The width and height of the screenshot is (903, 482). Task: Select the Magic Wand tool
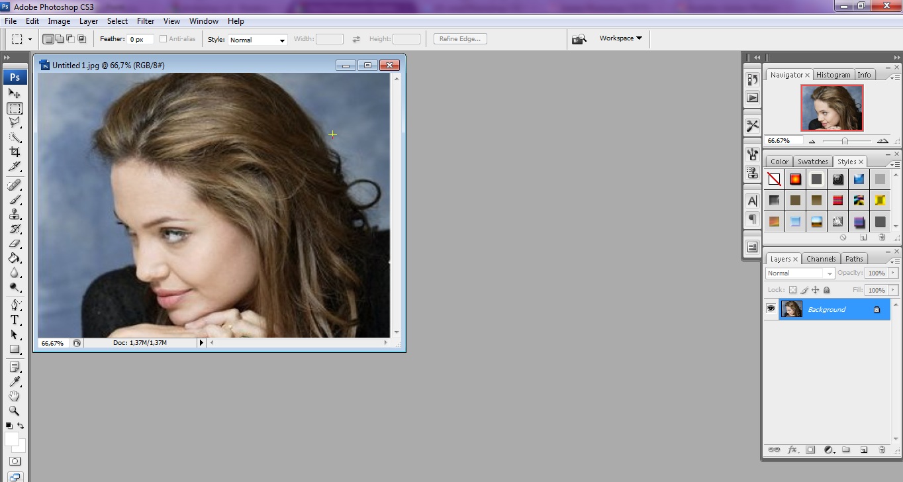15,137
